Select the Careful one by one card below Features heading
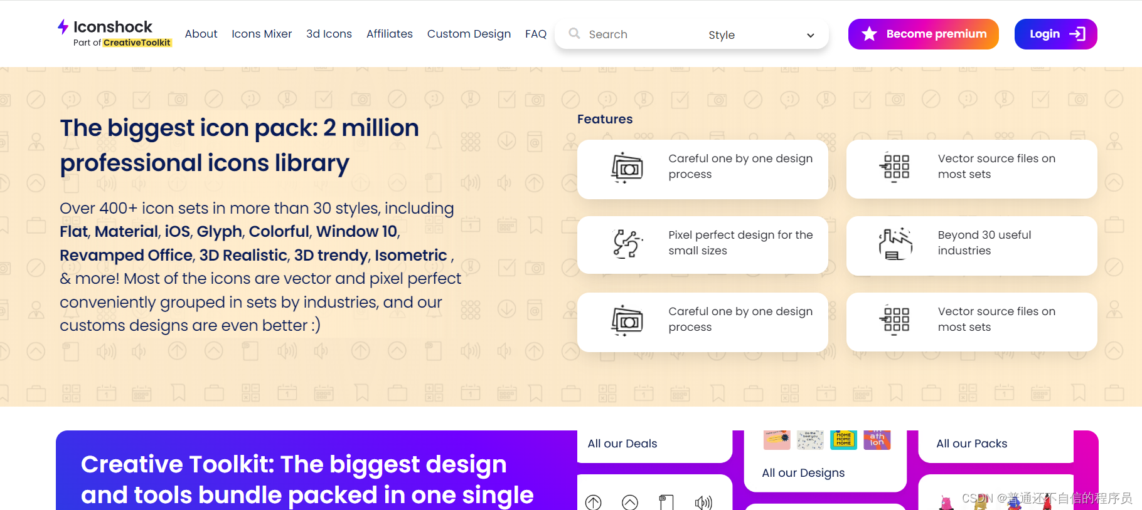1142x510 pixels. [702, 169]
